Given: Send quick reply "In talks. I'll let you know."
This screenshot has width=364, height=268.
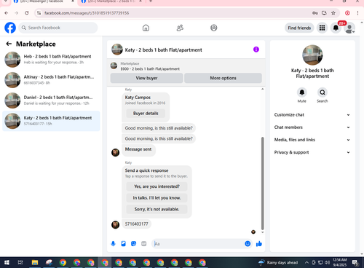Looking at the screenshot, I should click(157, 198).
